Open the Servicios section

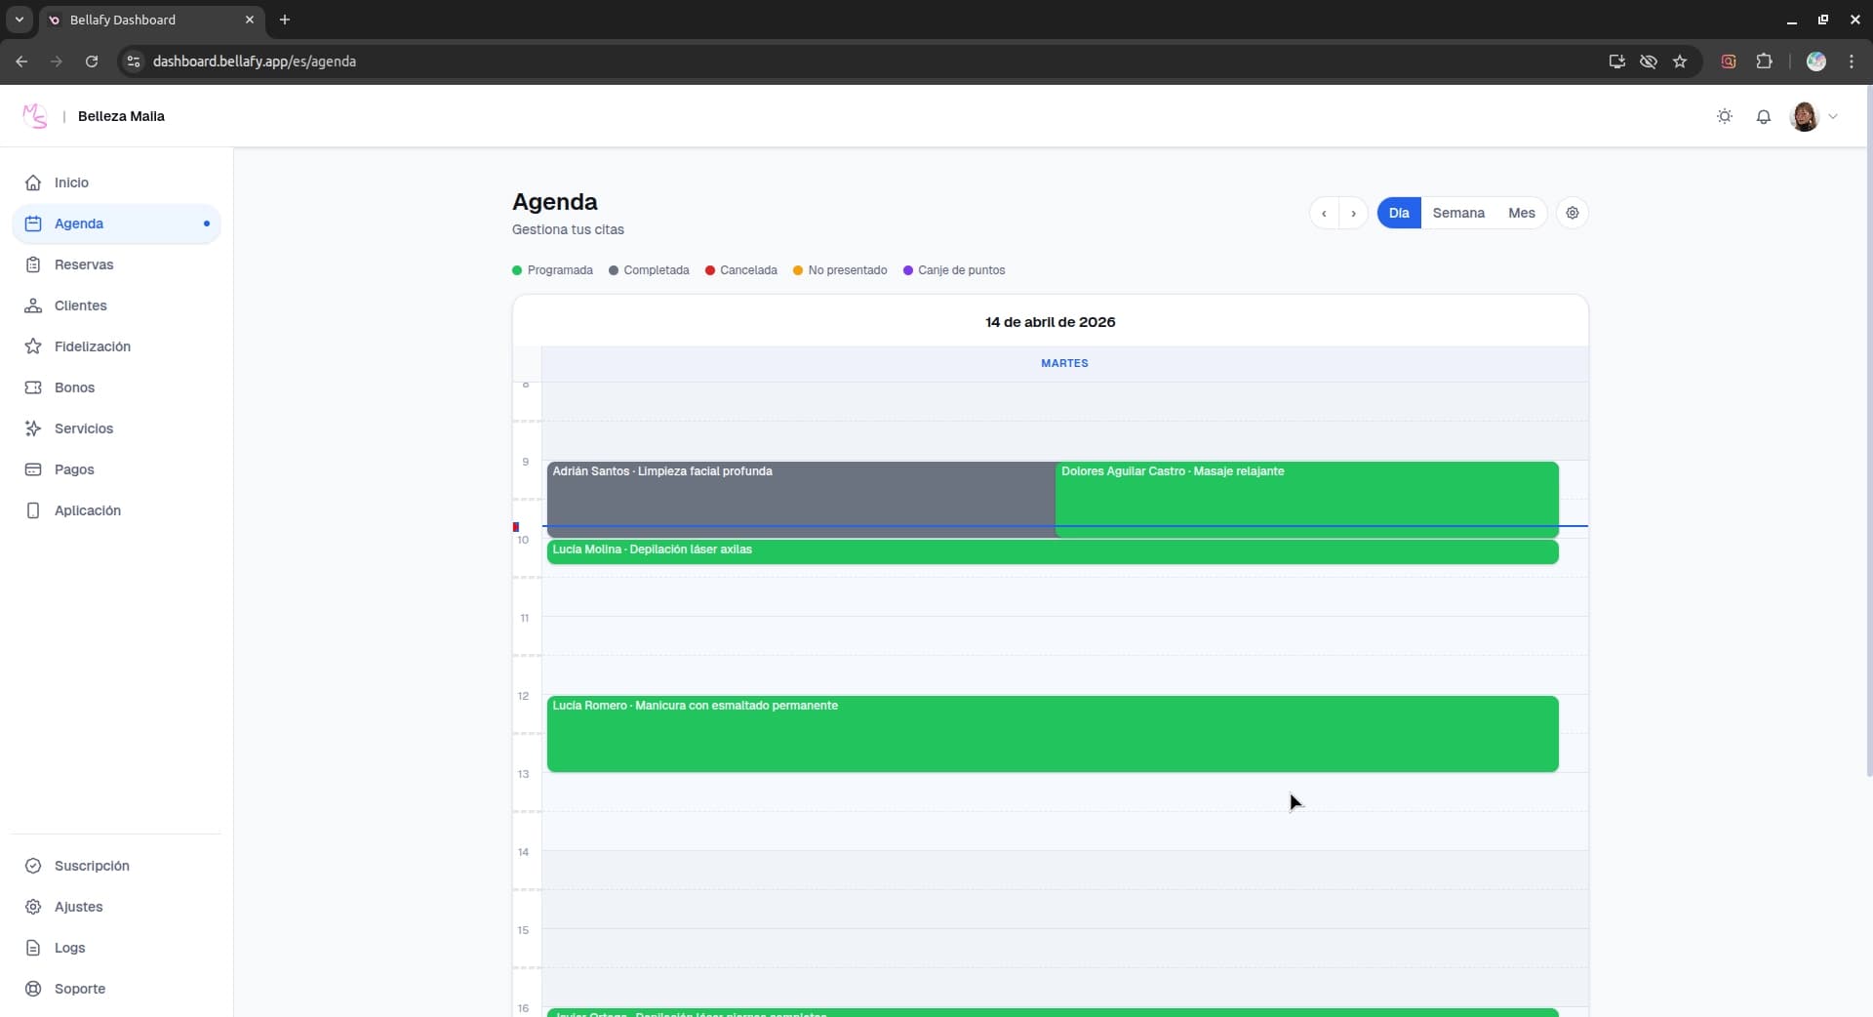(x=83, y=428)
